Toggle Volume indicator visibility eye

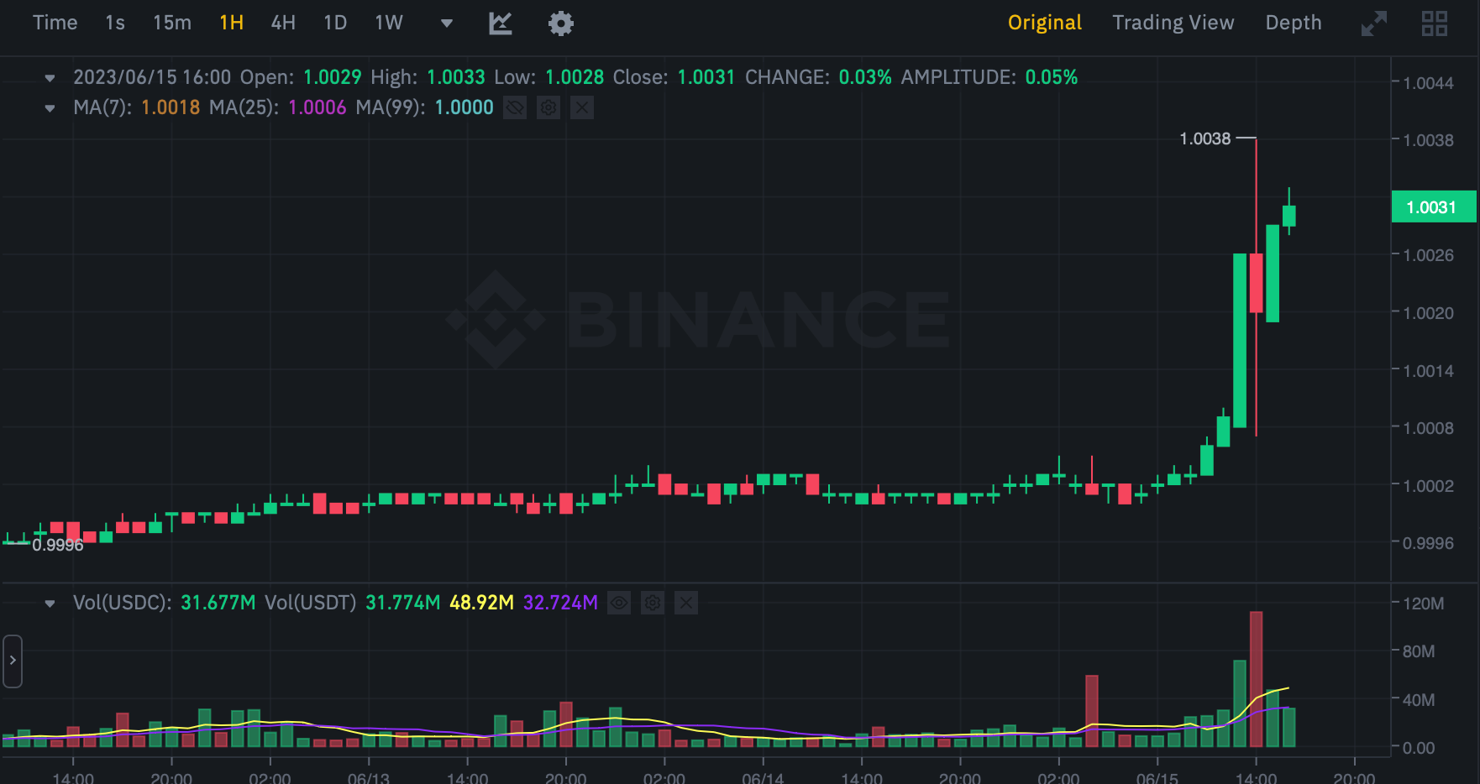[x=619, y=603]
